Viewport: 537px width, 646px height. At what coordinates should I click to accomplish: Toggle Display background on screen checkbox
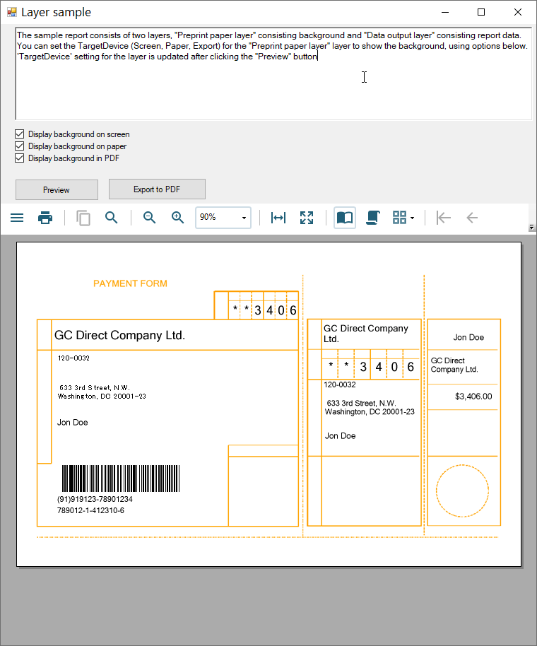(x=19, y=134)
